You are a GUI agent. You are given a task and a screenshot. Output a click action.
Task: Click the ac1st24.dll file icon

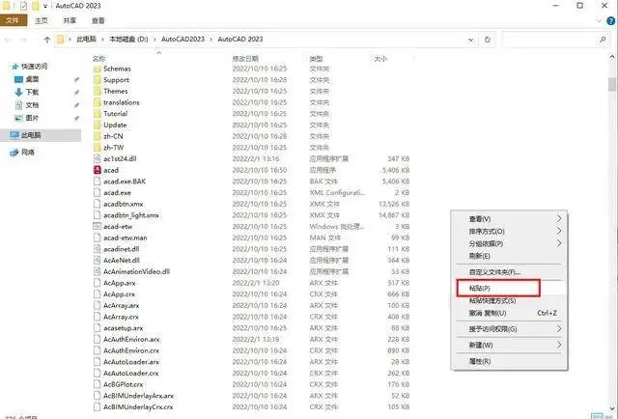pos(98,158)
